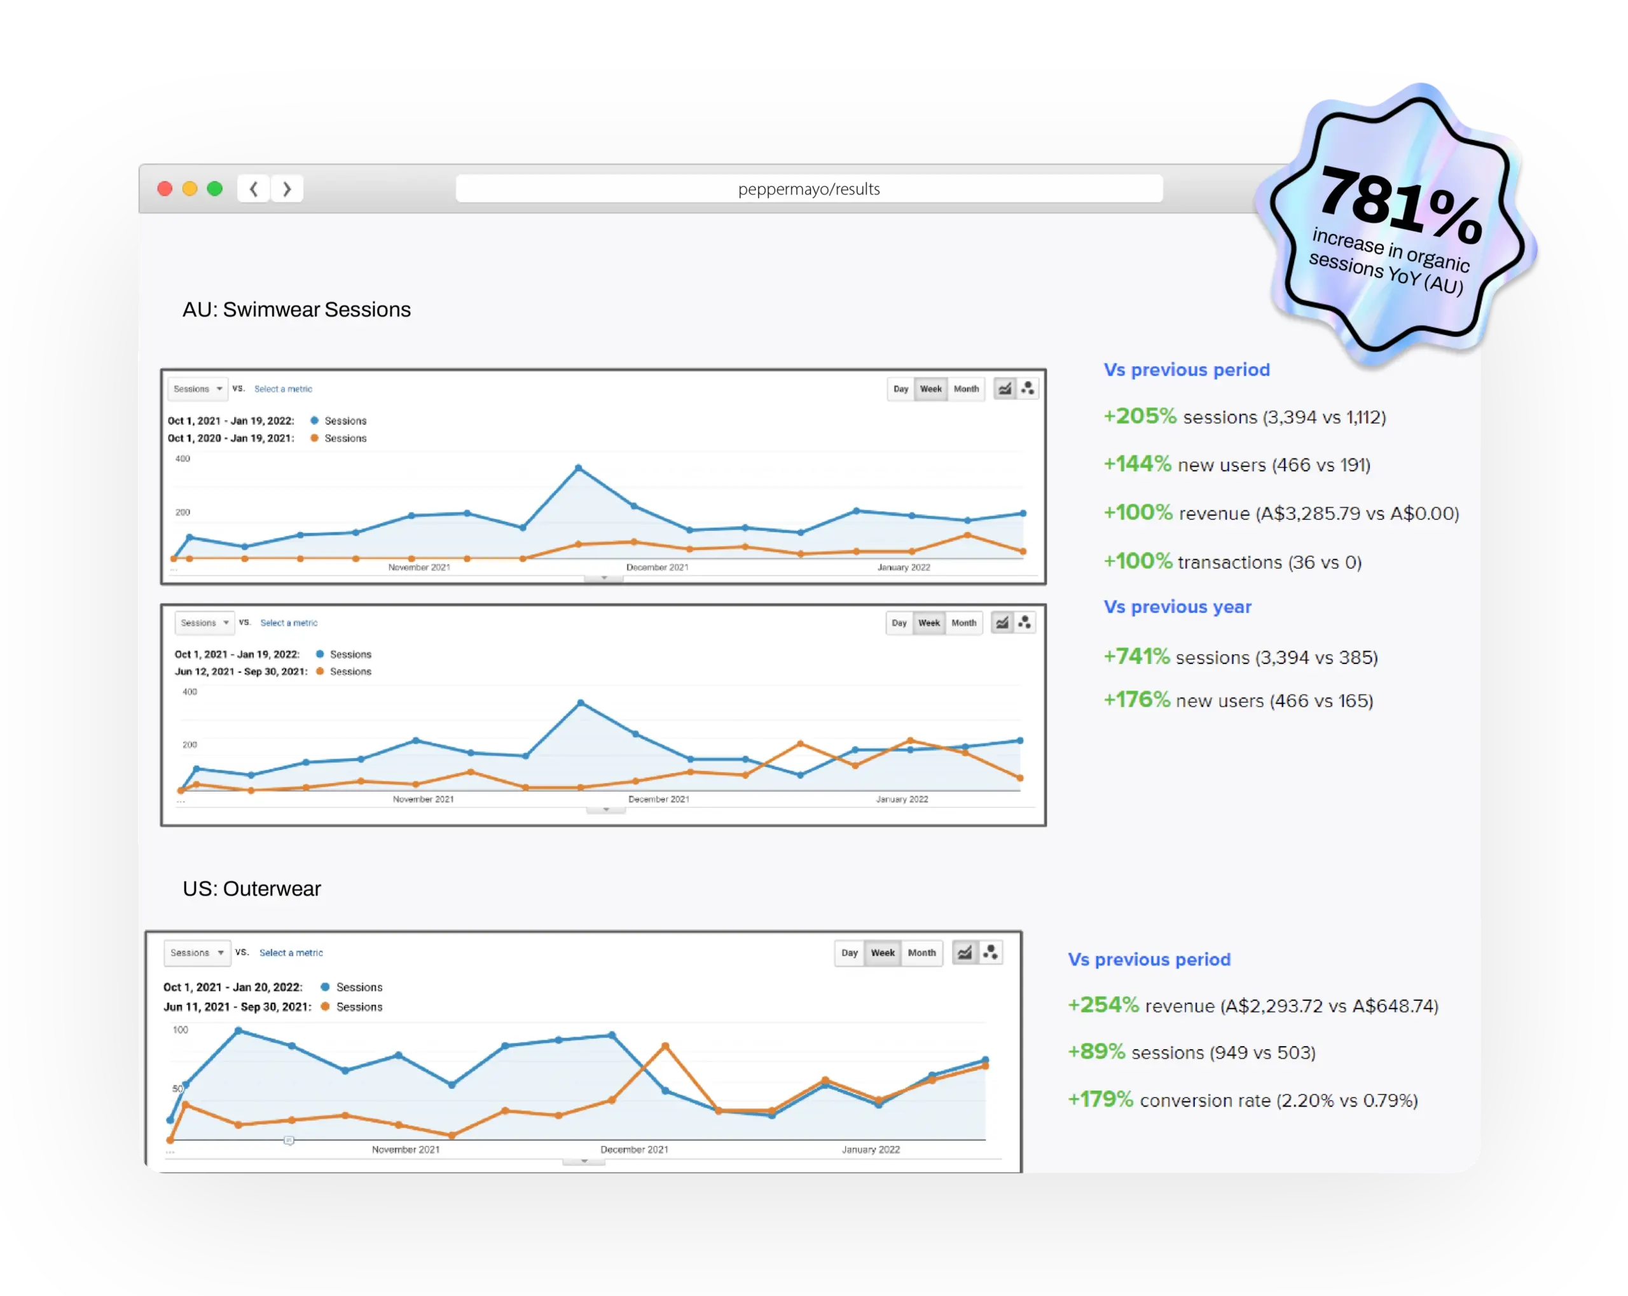Click line chart icon in second swimwear chart
1628x1296 pixels.
coord(1002,623)
